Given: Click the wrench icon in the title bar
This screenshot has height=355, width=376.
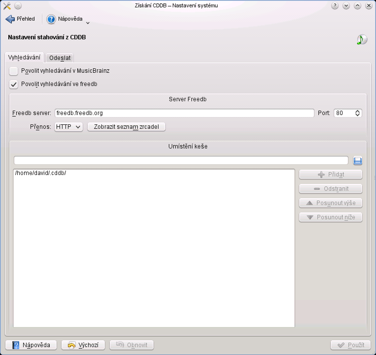Looking at the screenshot, I should tap(7, 6).
